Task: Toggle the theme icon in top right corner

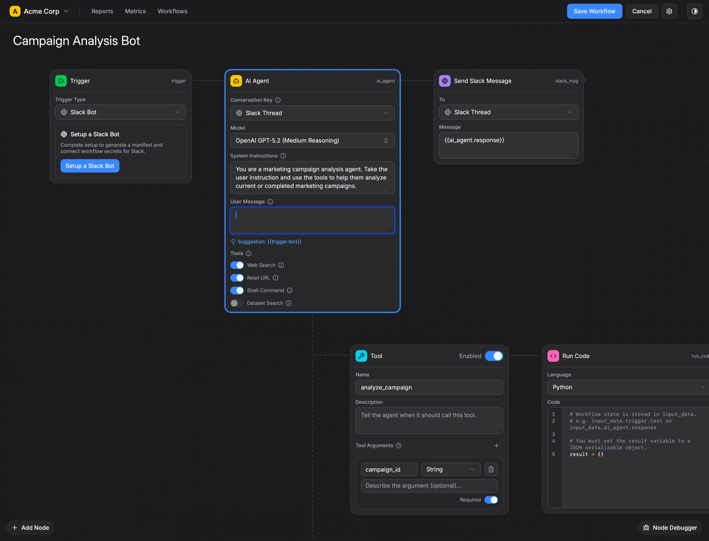Action: tap(695, 11)
